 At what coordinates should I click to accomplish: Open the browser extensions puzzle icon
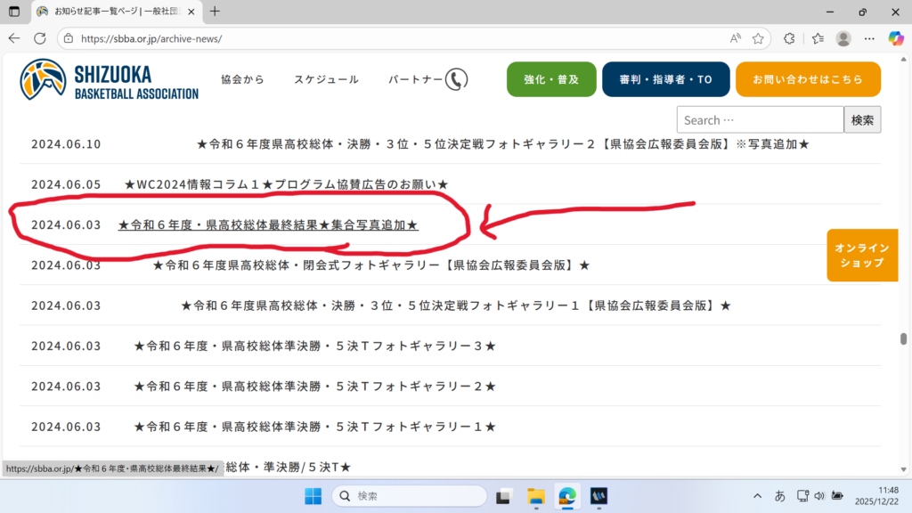coord(789,38)
